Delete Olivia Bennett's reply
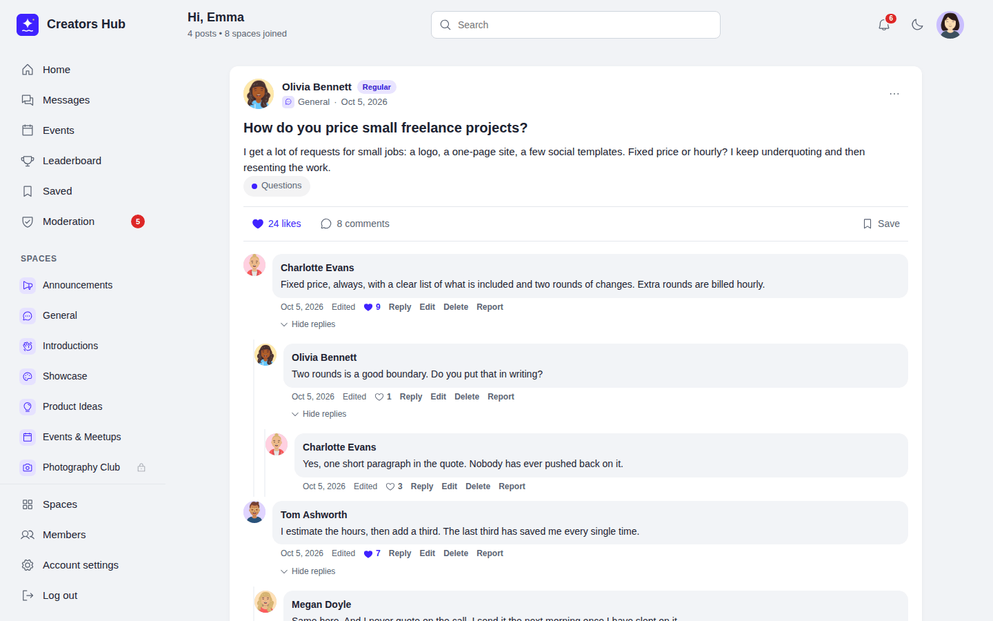This screenshot has width=993, height=621. [467, 397]
